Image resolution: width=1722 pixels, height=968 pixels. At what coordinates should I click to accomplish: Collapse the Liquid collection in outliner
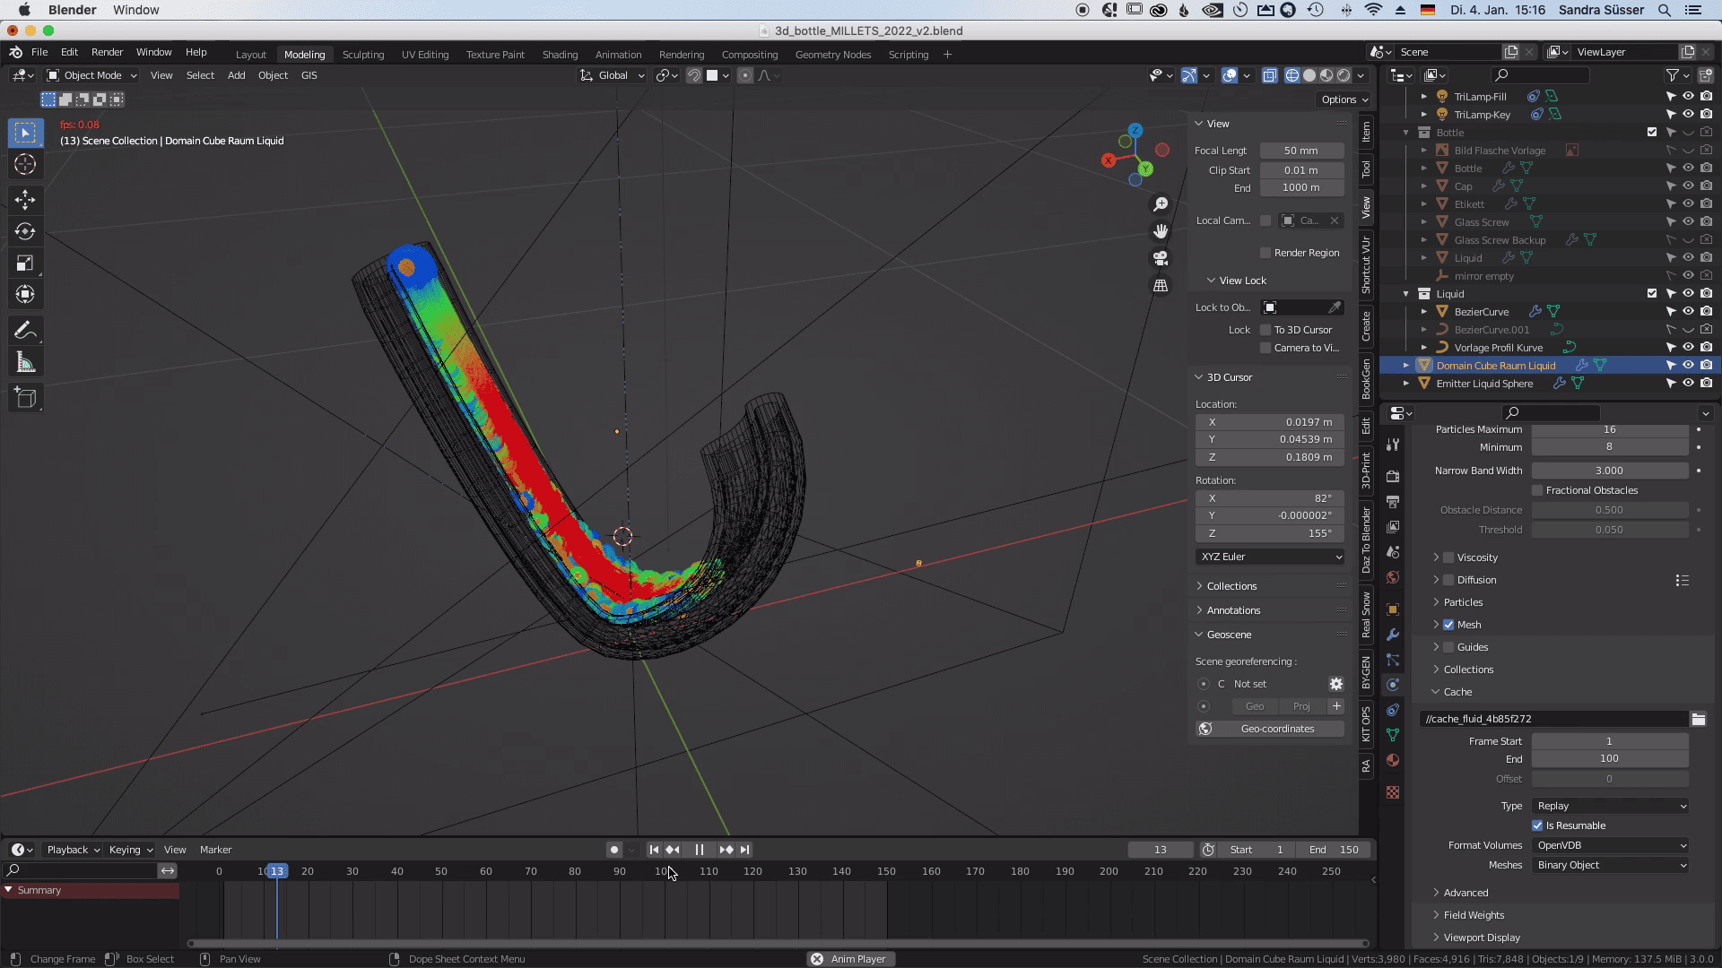(1406, 294)
